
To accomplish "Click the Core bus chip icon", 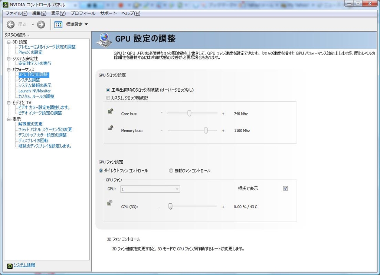I will (x=111, y=111).
